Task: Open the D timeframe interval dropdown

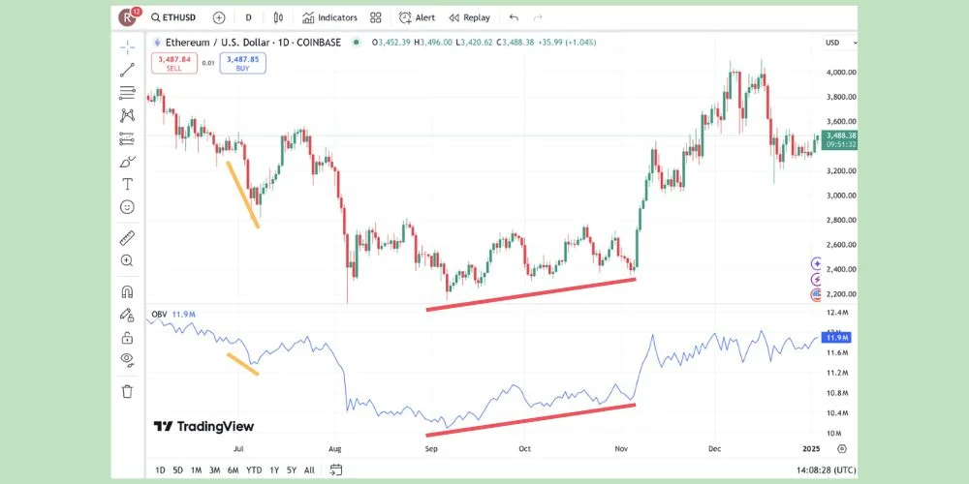Action: pyautogui.click(x=248, y=17)
